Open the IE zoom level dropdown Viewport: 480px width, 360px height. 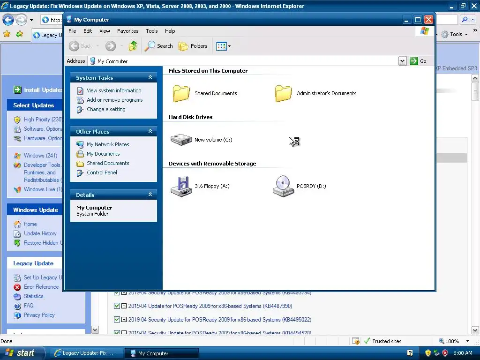(x=467, y=341)
